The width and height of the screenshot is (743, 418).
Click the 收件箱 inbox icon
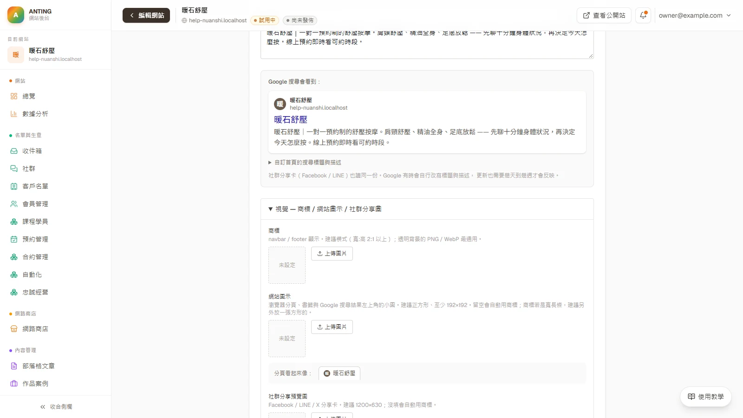(14, 151)
